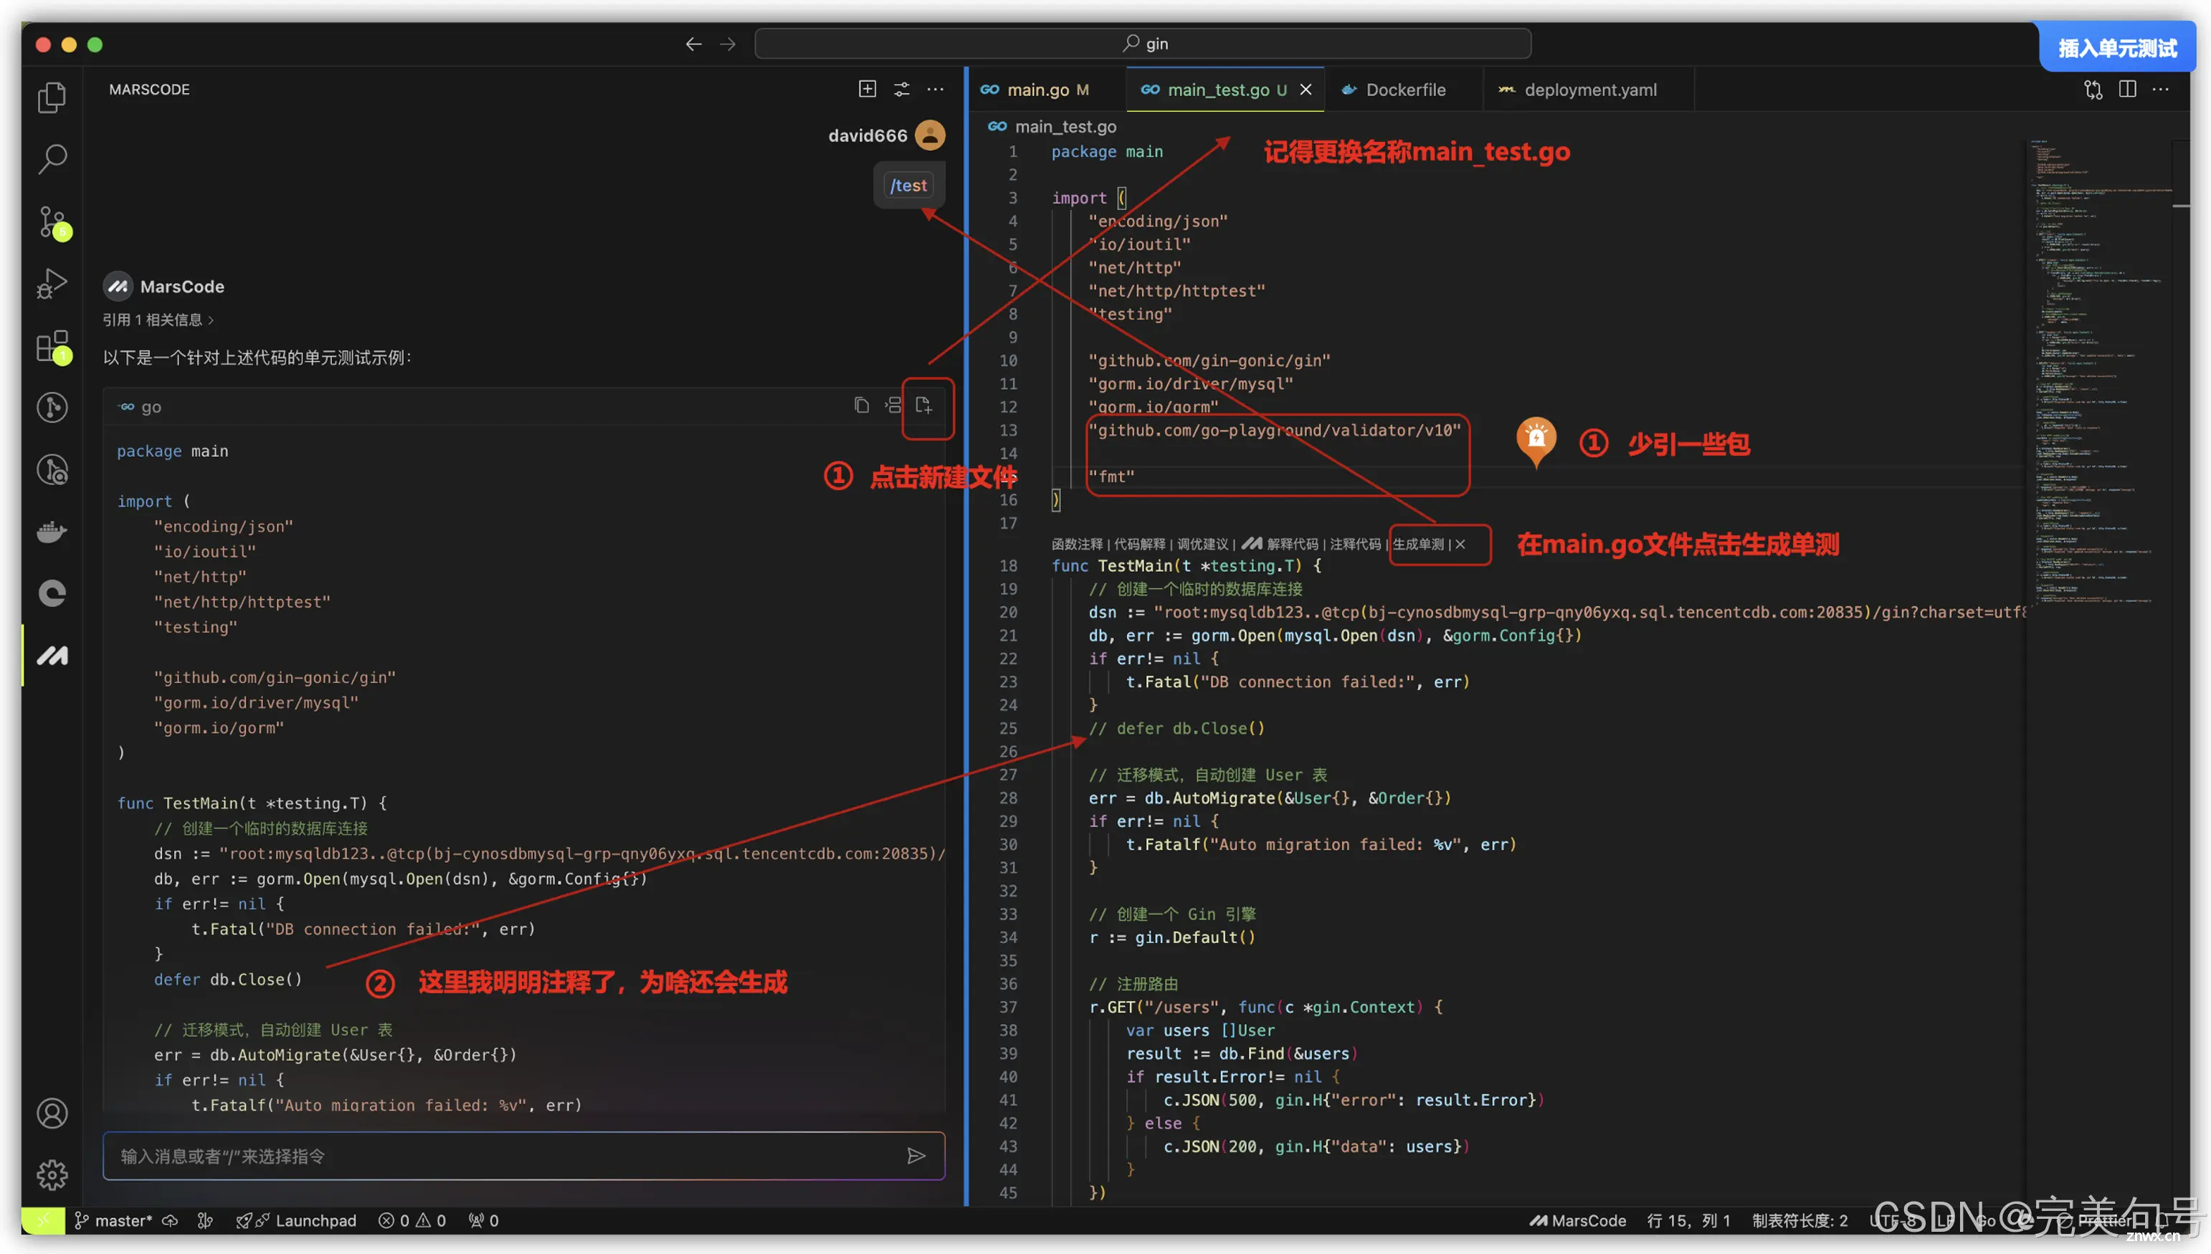This screenshot has height=1254, width=2211.
Task: Send the chat message arrow
Action: pos(916,1156)
